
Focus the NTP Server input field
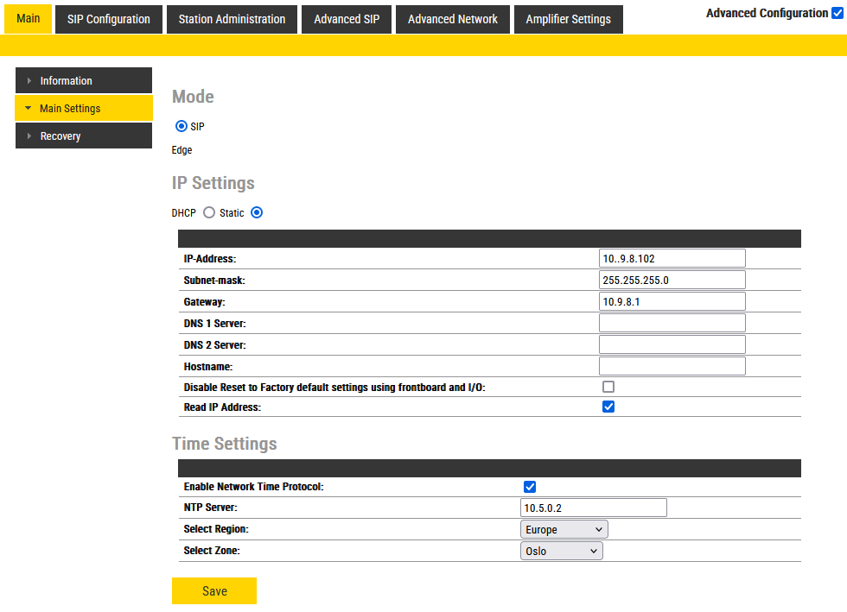(x=594, y=508)
